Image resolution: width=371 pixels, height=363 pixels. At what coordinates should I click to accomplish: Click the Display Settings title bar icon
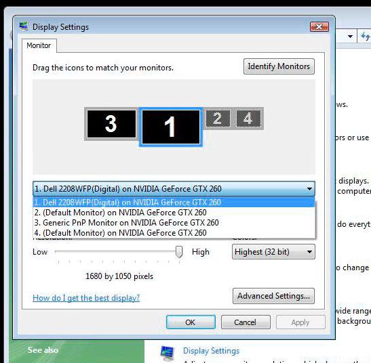point(24,26)
